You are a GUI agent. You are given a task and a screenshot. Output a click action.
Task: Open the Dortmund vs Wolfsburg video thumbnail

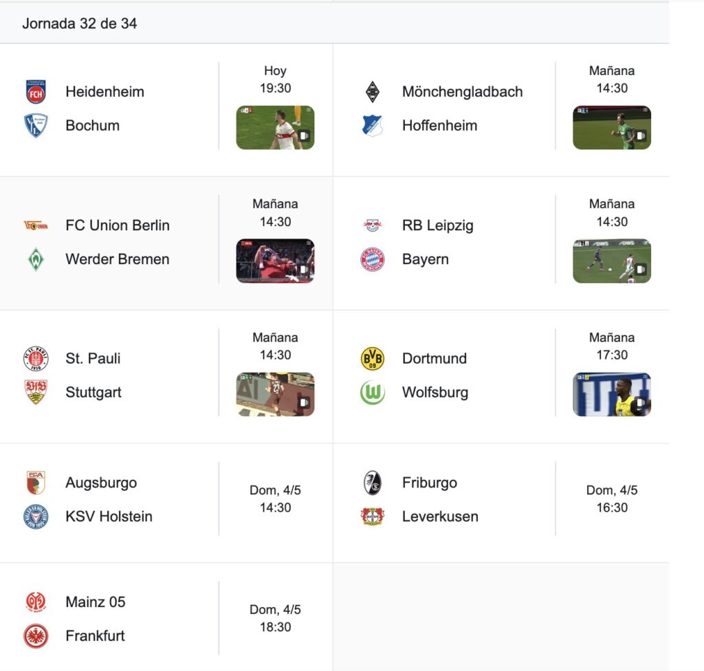coord(612,395)
